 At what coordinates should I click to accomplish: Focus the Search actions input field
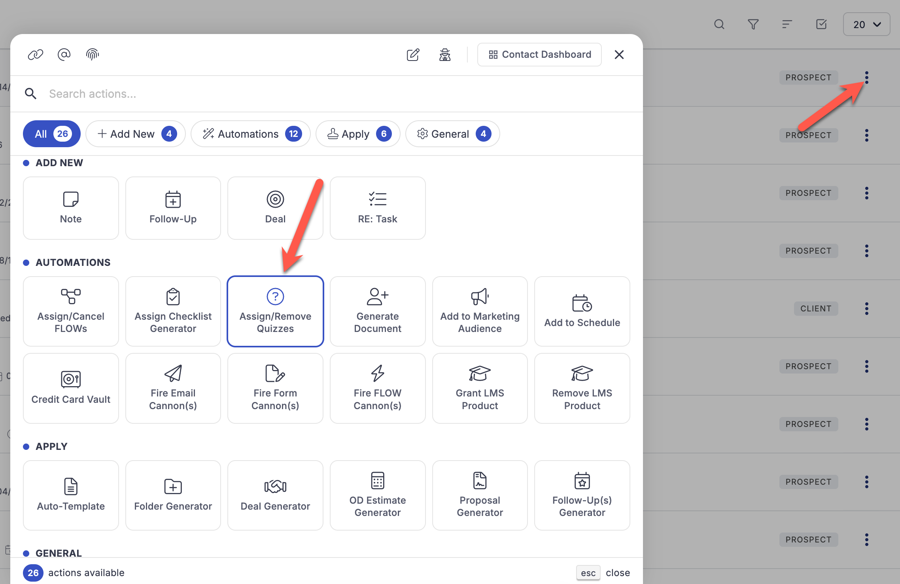click(326, 94)
